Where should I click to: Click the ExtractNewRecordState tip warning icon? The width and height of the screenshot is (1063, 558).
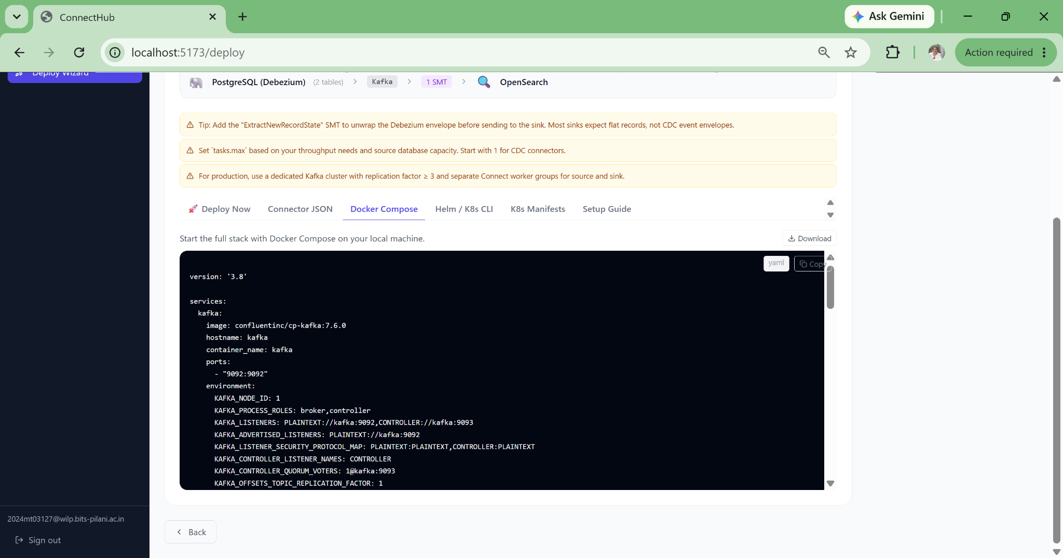[190, 125]
